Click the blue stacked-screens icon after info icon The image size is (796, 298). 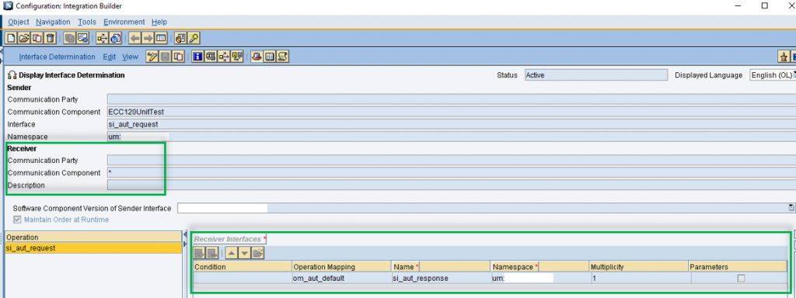point(211,57)
